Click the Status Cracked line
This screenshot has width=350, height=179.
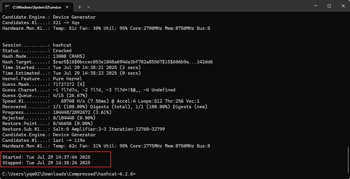[37, 51]
